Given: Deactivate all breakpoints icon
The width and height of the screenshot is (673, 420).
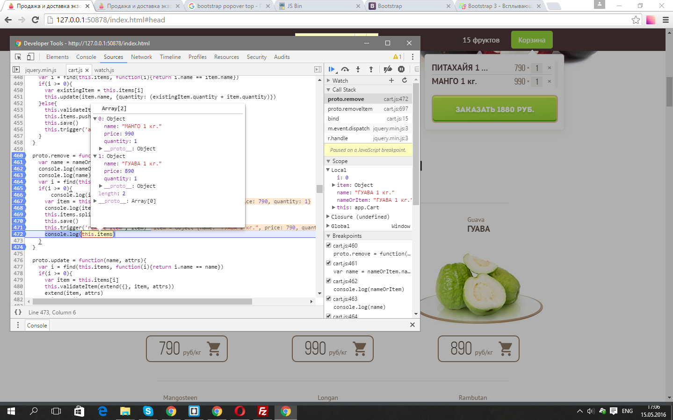Looking at the screenshot, I should [x=388, y=69].
